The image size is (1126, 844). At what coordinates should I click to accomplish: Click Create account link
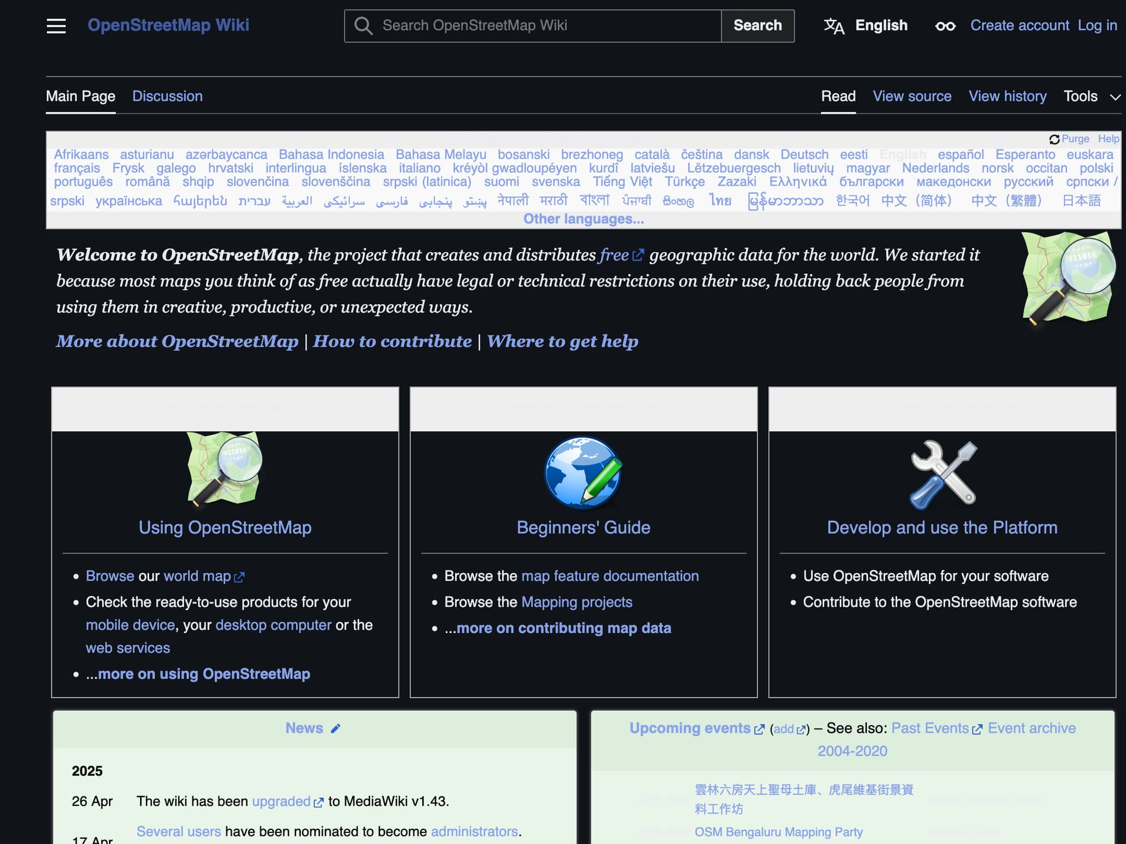tap(1020, 26)
